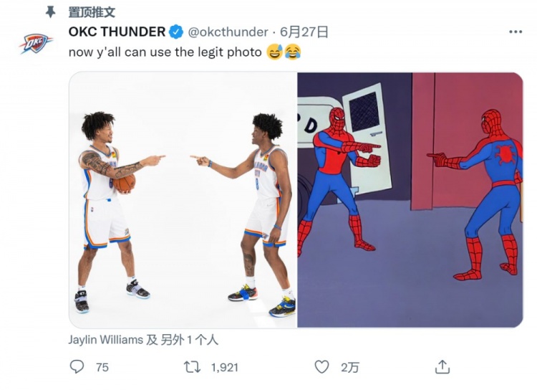Click the reply speech bubble icon

77,366
